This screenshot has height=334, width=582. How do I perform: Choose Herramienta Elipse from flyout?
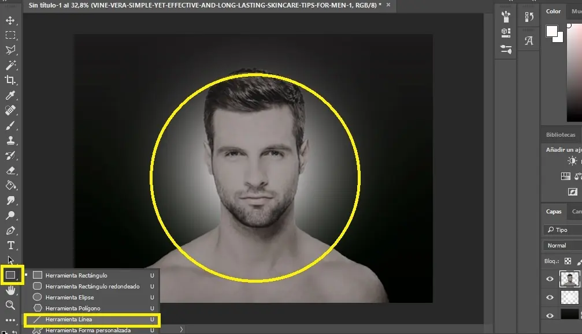92,297
